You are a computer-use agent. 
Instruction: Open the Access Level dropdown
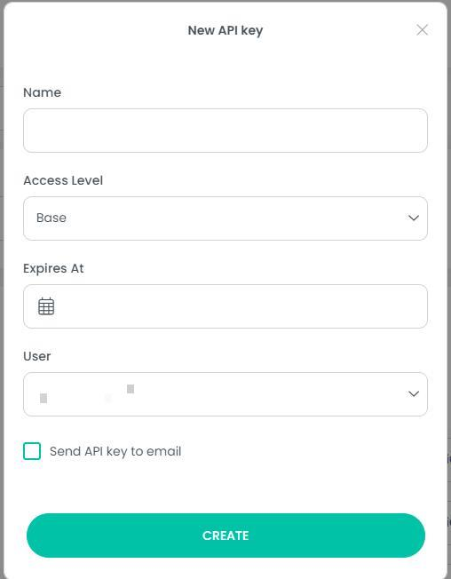coord(225,218)
